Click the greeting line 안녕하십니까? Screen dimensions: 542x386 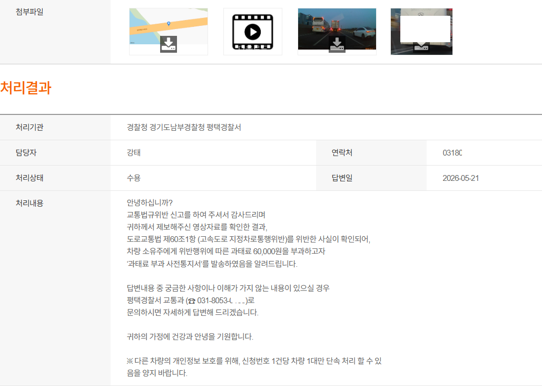(x=150, y=202)
